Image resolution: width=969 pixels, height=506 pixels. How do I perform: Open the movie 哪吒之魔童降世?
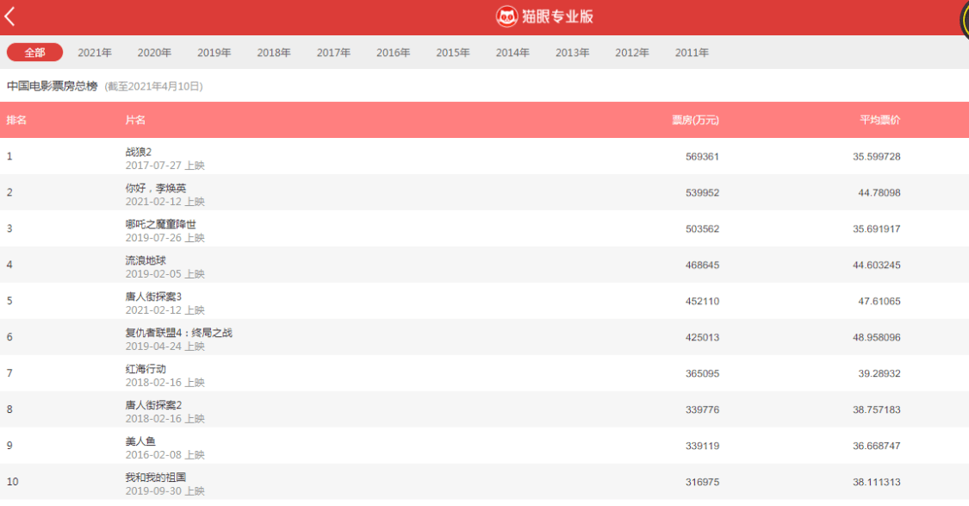tap(161, 224)
